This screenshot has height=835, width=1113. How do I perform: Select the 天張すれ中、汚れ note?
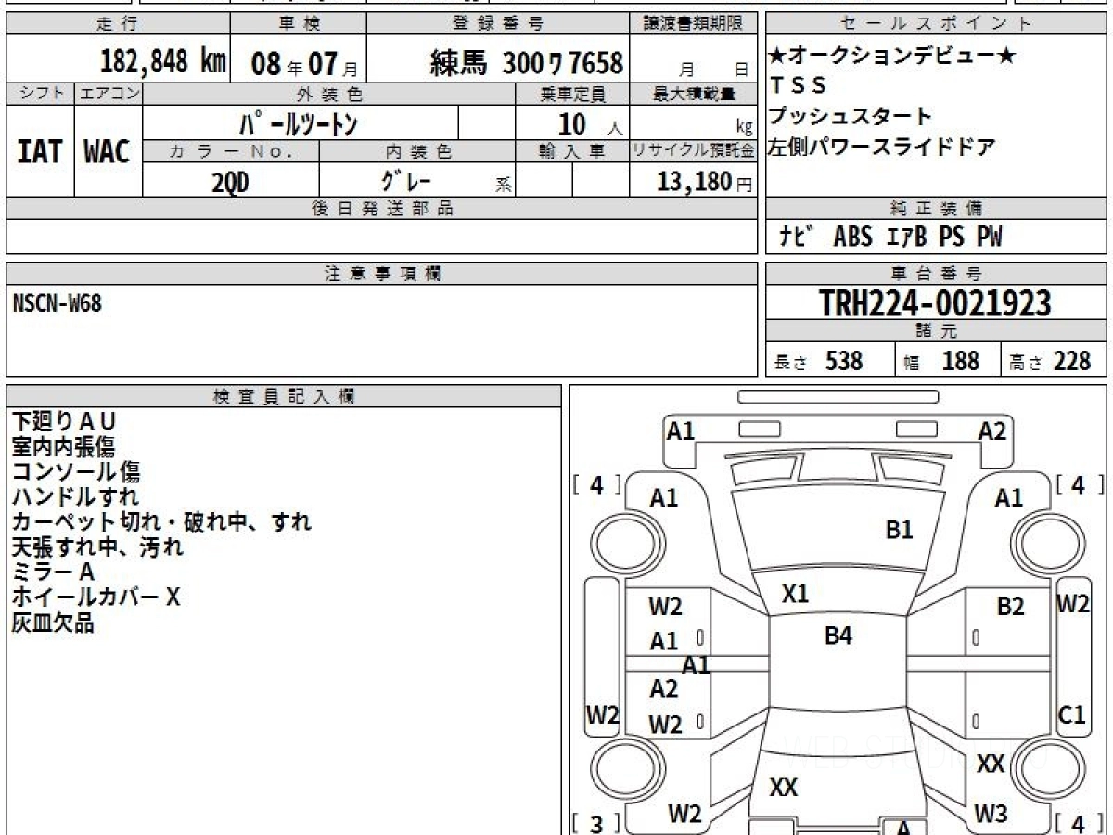(97, 547)
